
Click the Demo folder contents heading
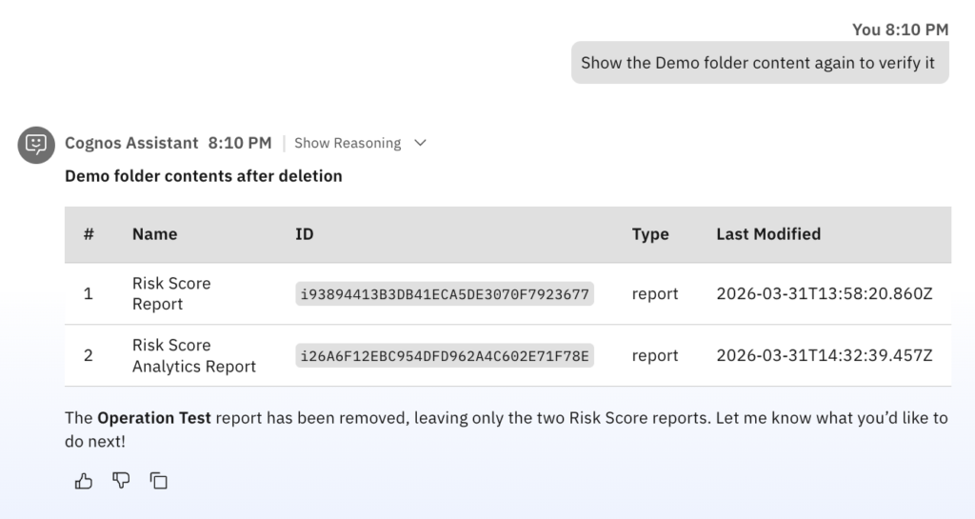(x=203, y=176)
